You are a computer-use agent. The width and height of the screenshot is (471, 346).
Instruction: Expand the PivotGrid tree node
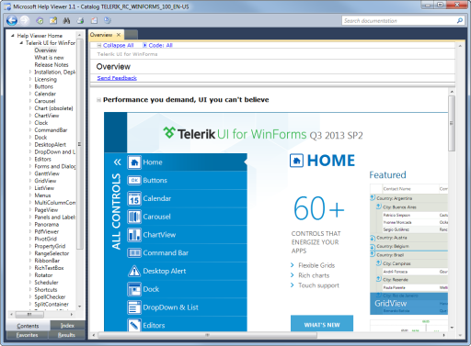point(30,239)
